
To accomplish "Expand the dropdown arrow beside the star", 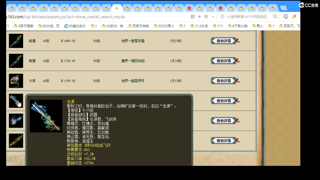I will tap(213, 17).
